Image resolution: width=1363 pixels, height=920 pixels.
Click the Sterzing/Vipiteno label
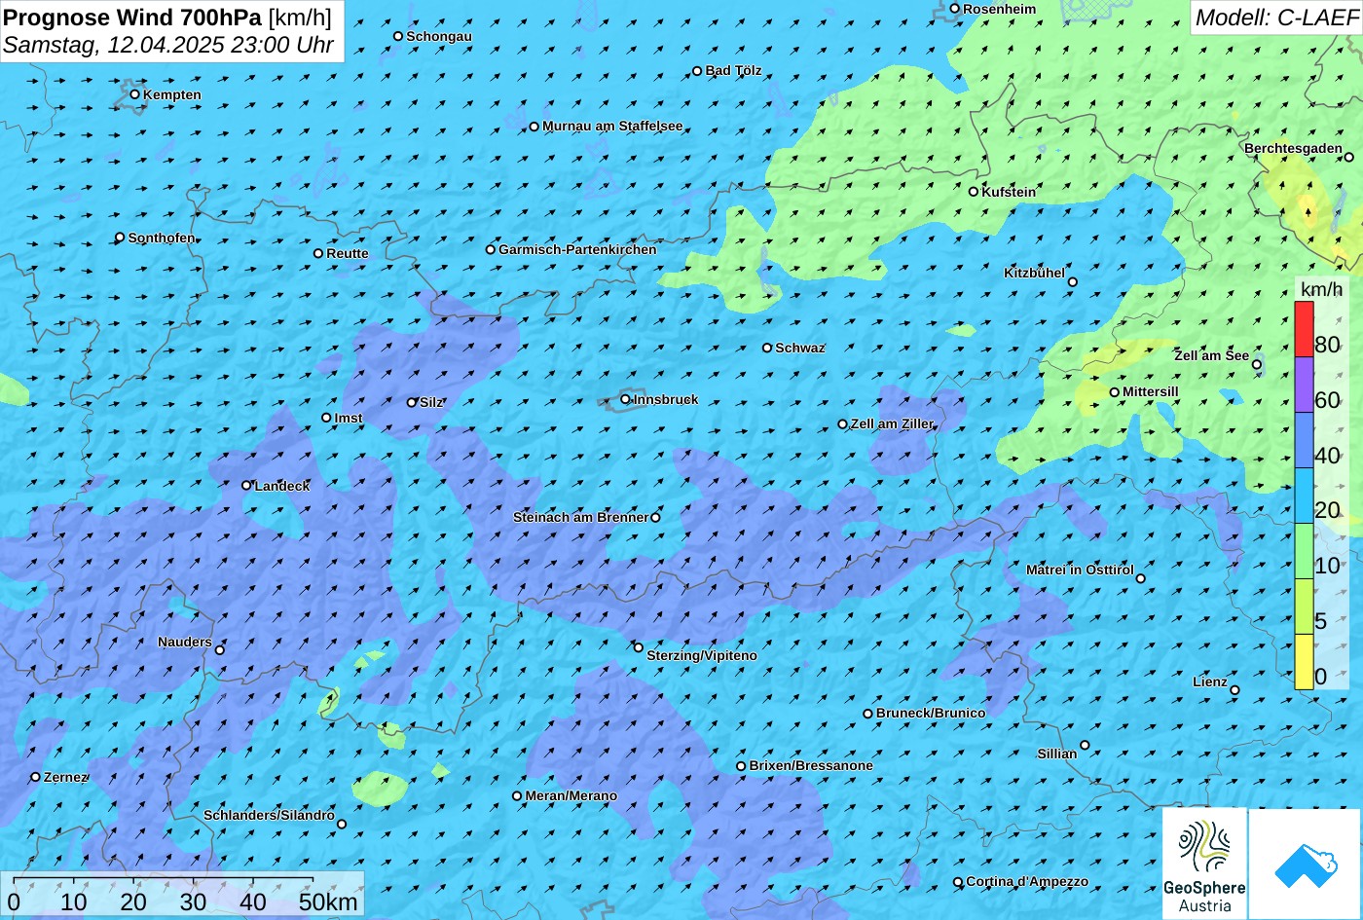[x=702, y=655]
